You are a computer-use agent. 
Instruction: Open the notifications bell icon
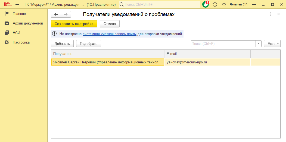click(x=205, y=5)
